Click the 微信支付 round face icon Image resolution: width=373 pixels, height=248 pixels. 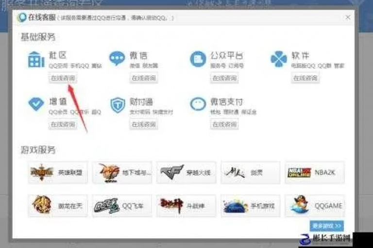198,104
